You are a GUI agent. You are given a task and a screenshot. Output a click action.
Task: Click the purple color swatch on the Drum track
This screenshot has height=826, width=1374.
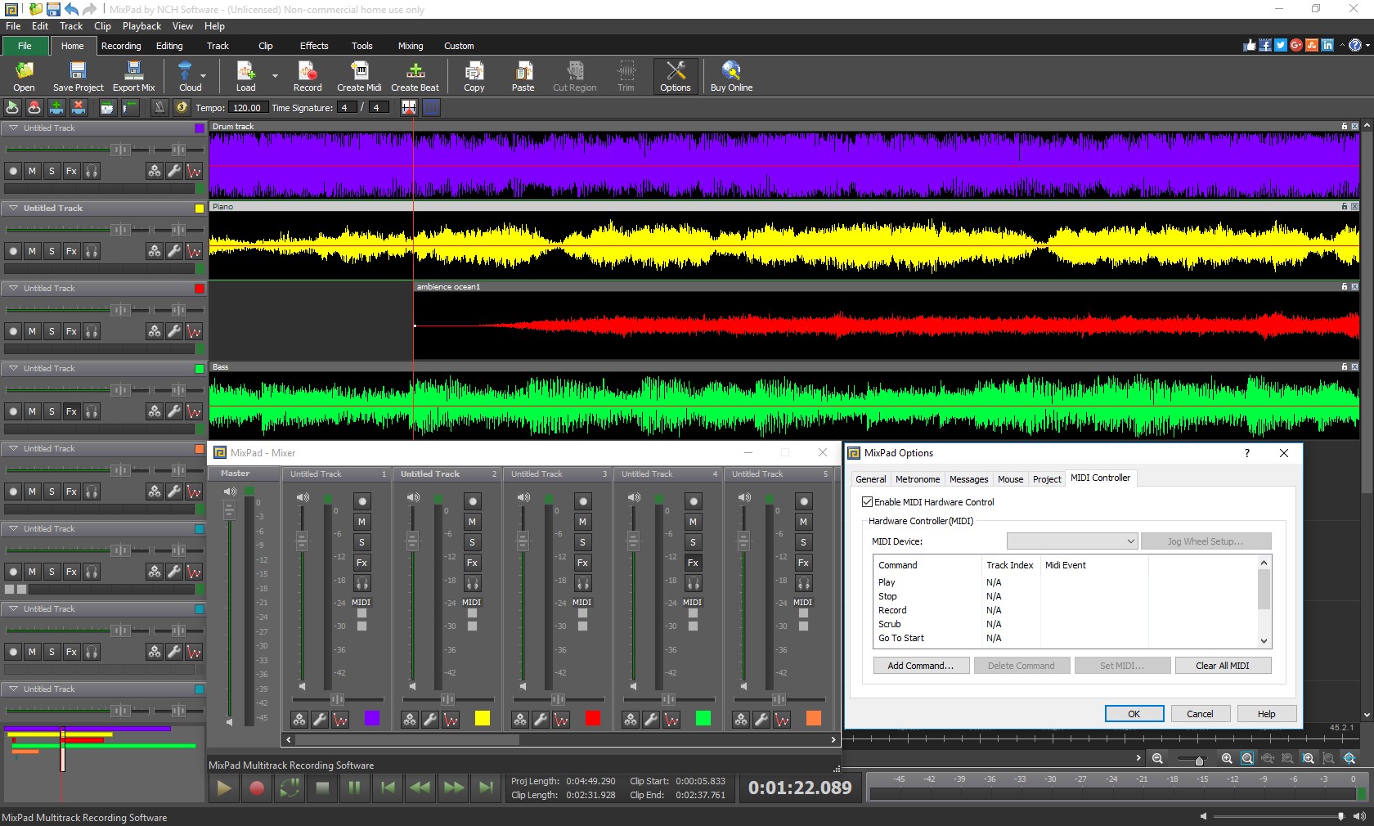(x=199, y=128)
